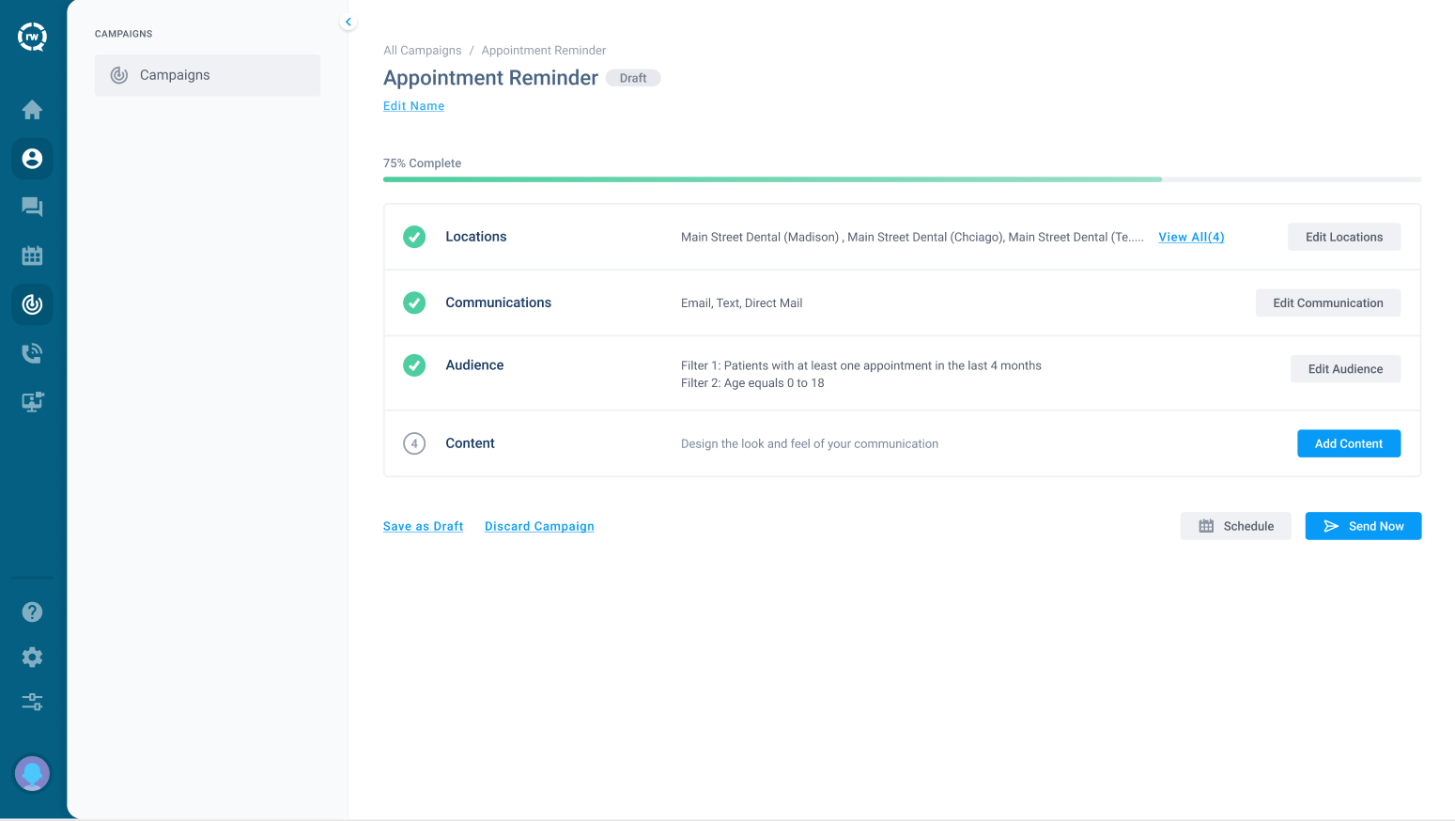Open the Contacts person icon in the sidebar

[x=32, y=159]
